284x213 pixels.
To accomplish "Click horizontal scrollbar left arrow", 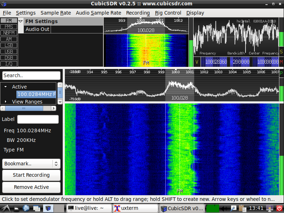I will coord(3,108).
